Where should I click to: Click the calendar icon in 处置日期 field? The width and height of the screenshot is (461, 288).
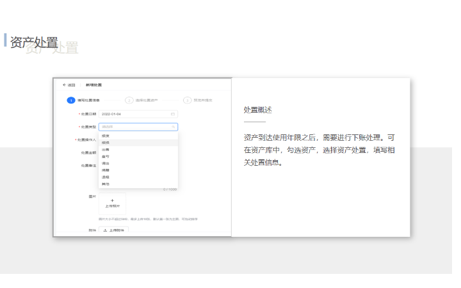click(173, 114)
